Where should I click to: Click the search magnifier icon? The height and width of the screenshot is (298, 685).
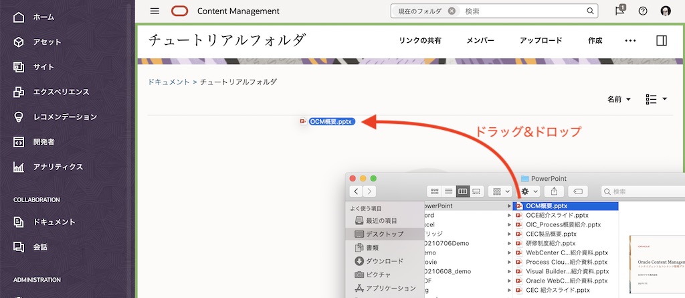[x=591, y=11]
